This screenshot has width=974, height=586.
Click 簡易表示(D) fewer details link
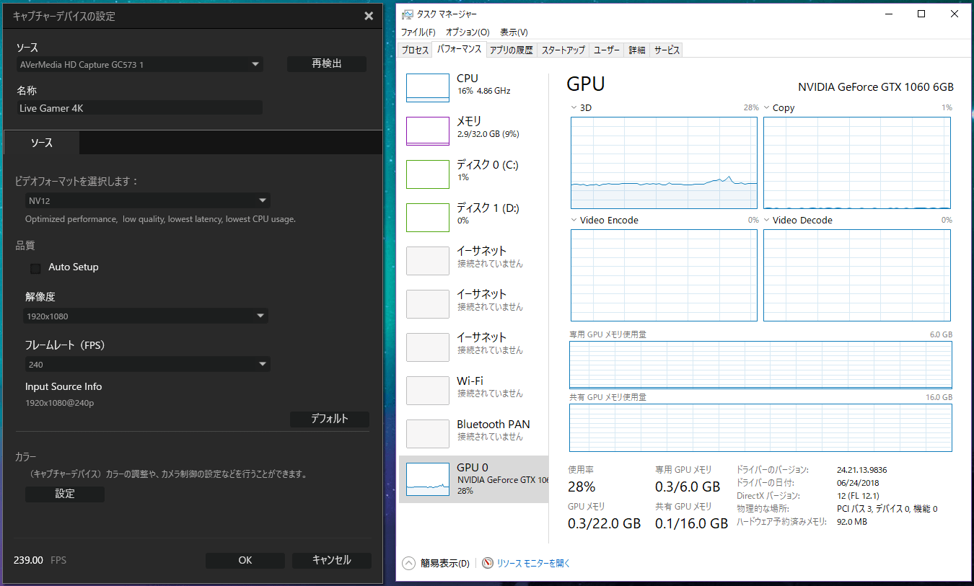pos(444,564)
